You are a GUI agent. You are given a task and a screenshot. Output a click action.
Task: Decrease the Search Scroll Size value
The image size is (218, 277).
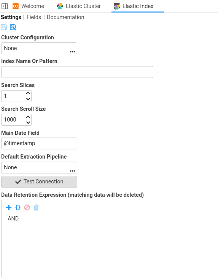(28, 123)
